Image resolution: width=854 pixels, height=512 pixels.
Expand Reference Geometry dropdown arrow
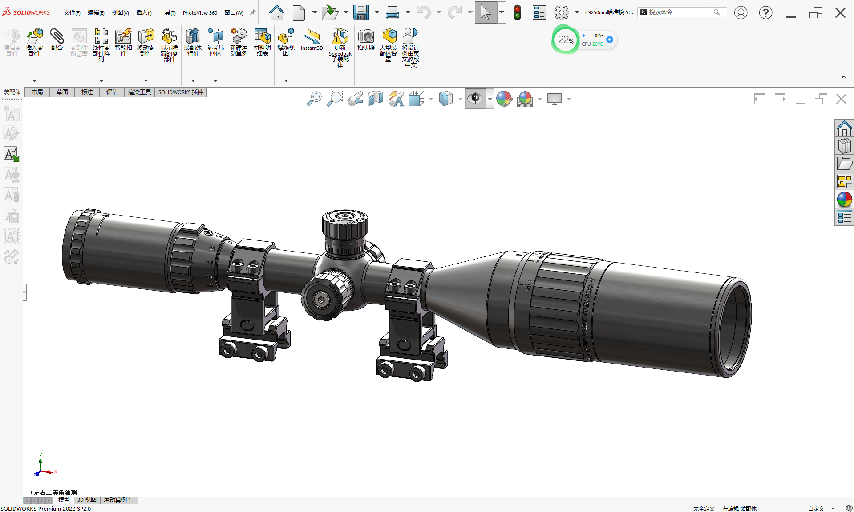tap(215, 80)
